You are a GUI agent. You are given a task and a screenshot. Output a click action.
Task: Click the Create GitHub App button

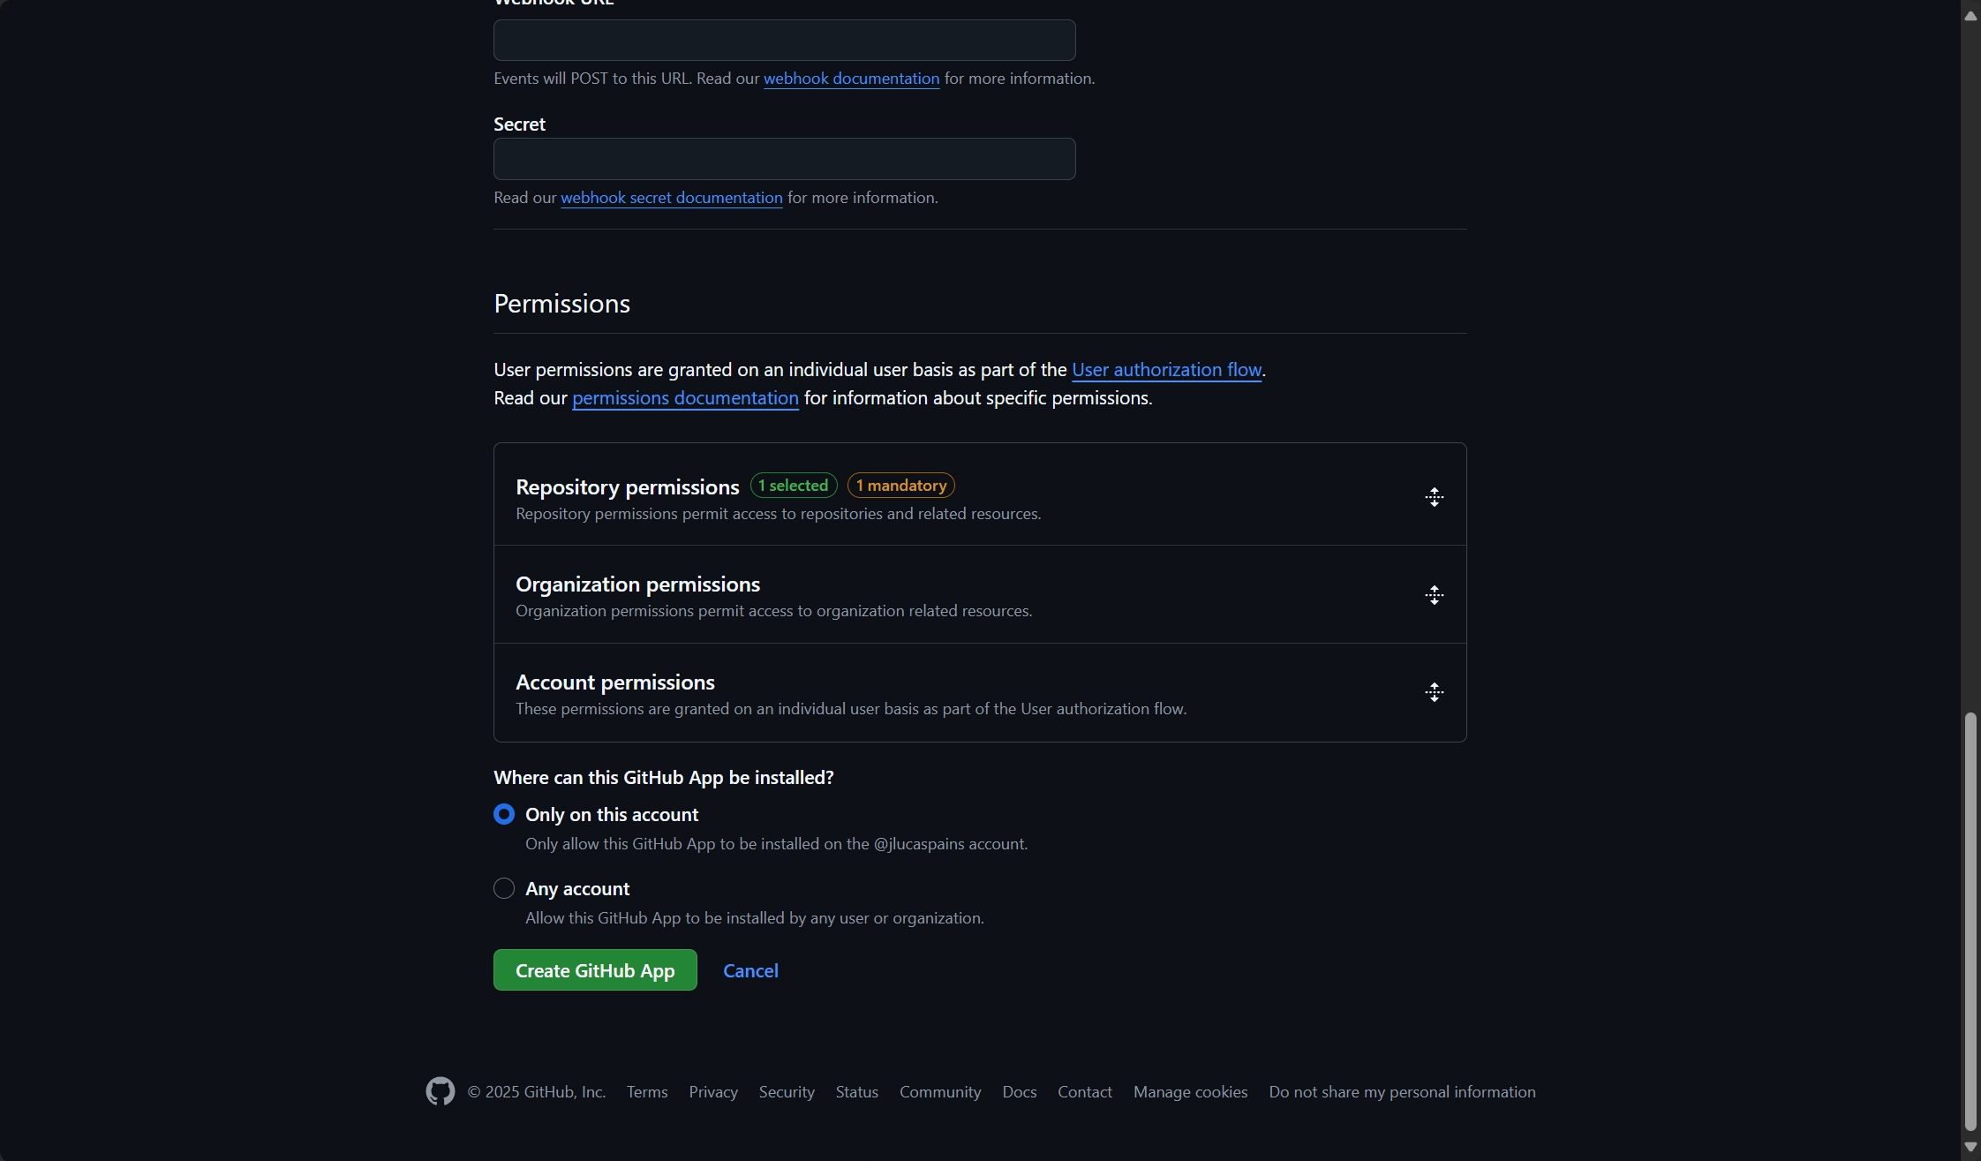point(595,970)
